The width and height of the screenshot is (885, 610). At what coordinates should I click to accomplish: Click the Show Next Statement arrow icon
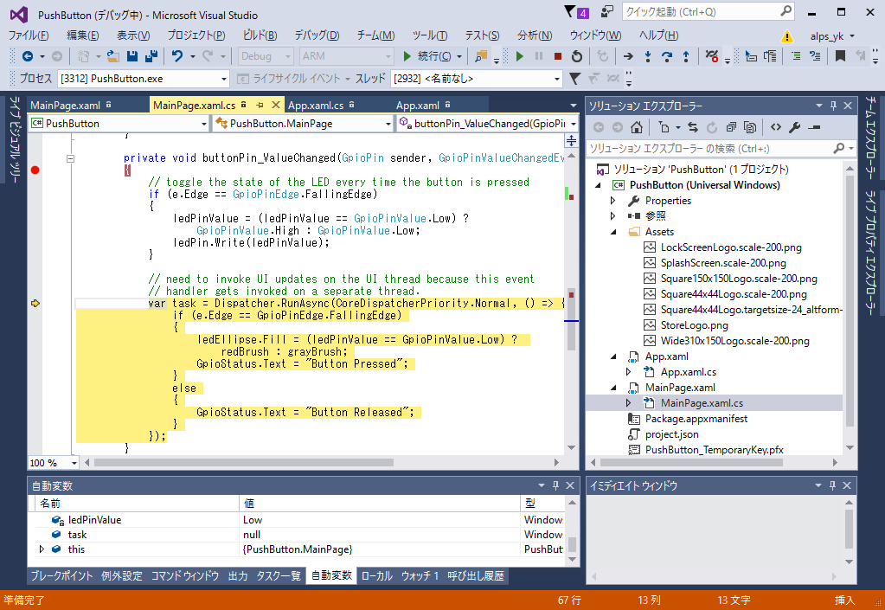pos(628,56)
